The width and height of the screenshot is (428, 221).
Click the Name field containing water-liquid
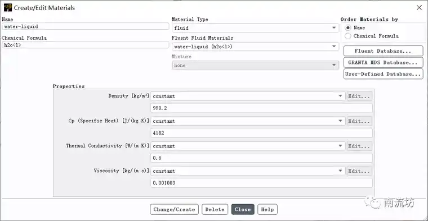(x=86, y=26)
